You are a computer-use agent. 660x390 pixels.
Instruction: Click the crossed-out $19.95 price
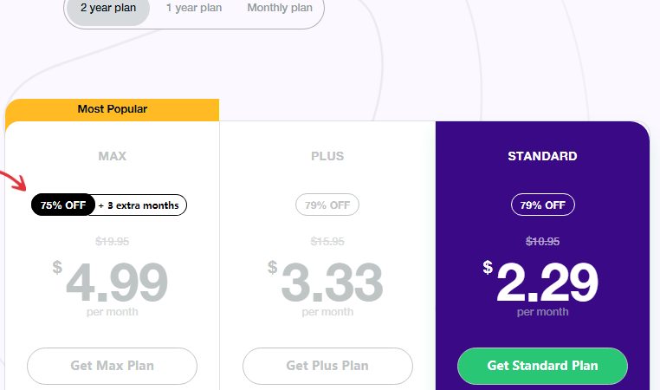click(x=112, y=241)
